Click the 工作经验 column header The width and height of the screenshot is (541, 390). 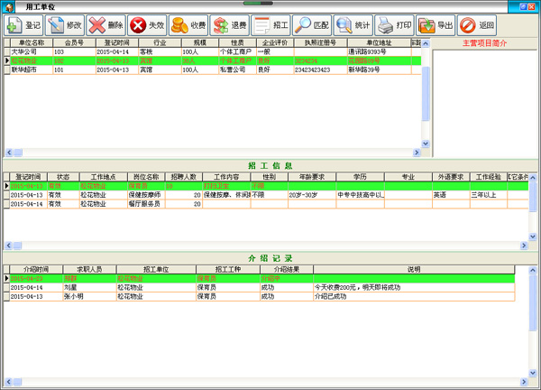tap(489, 177)
